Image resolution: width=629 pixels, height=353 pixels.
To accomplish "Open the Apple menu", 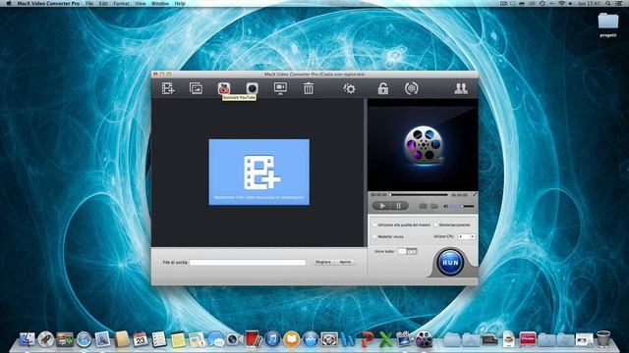I will pos(9,3).
